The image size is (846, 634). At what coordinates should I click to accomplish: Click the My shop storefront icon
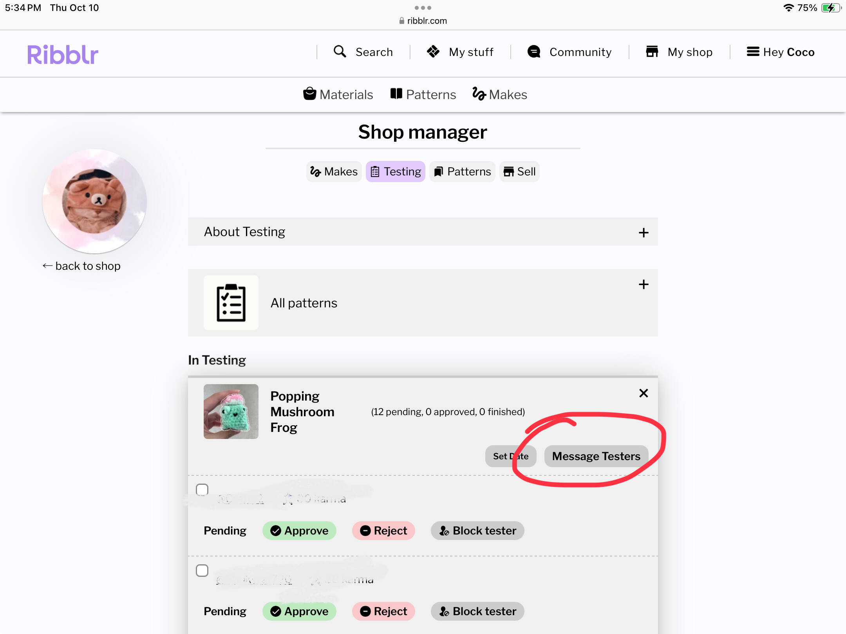coord(652,52)
